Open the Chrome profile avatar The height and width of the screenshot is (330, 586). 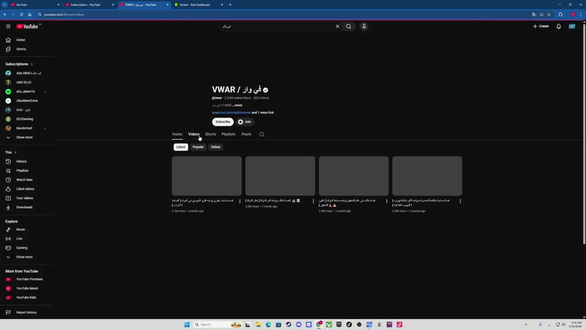click(x=572, y=14)
